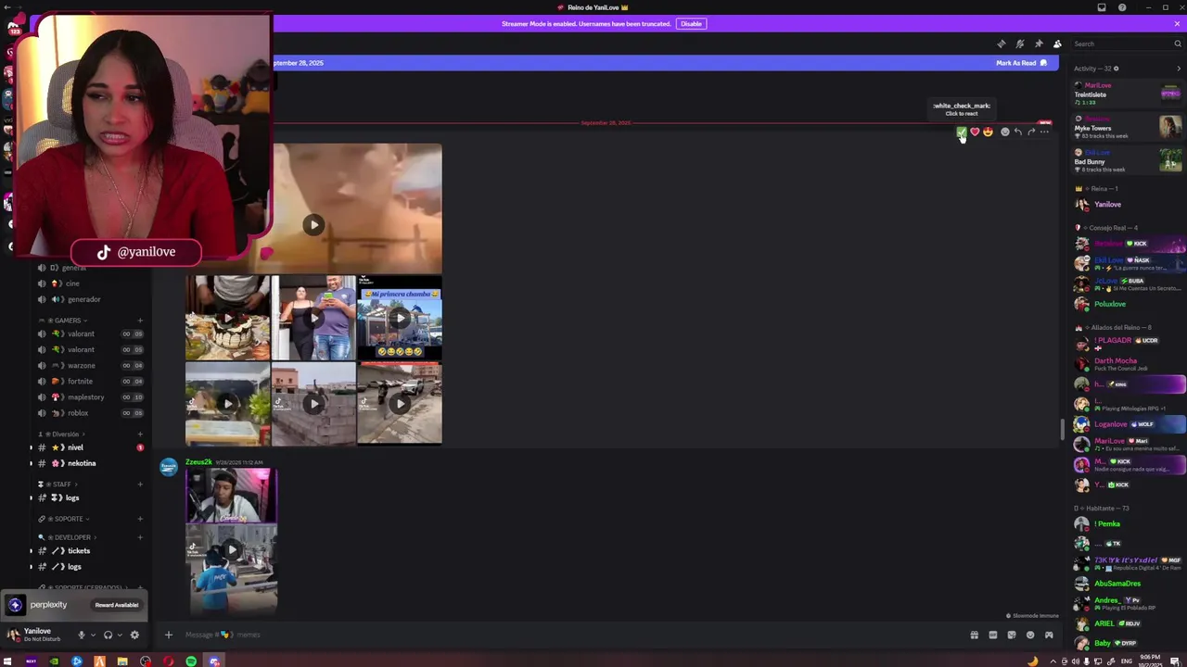Click the forward arrow on the message
1187x667 pixels.
(1031, 132)
